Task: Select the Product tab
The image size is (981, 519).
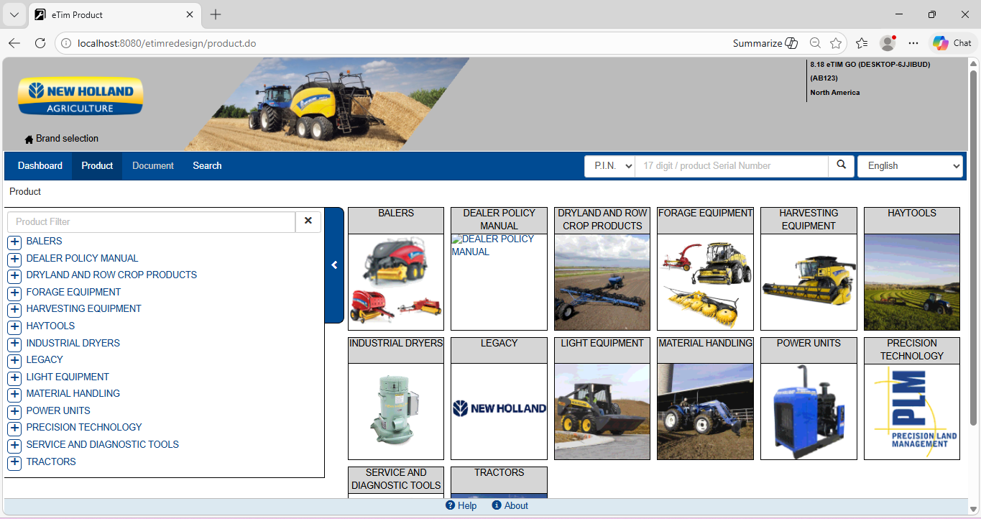Action: [97, 165]
